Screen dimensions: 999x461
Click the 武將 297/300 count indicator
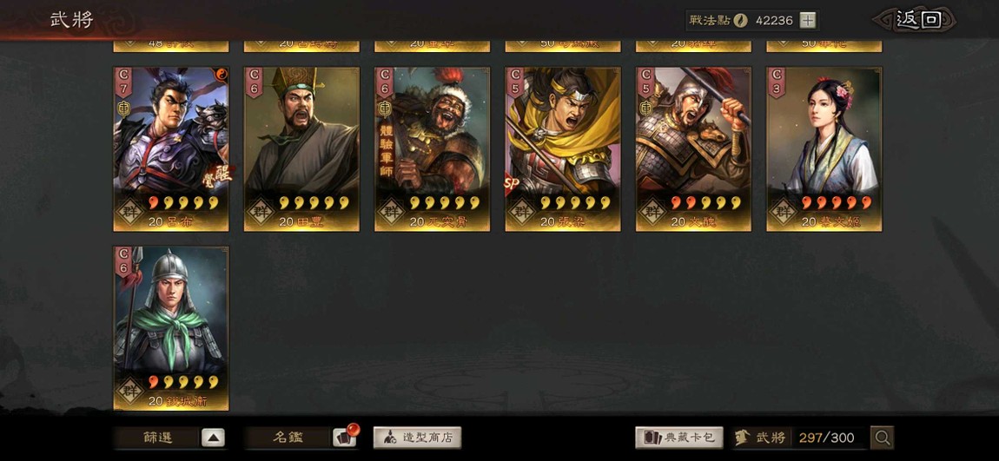pos(799,438)
